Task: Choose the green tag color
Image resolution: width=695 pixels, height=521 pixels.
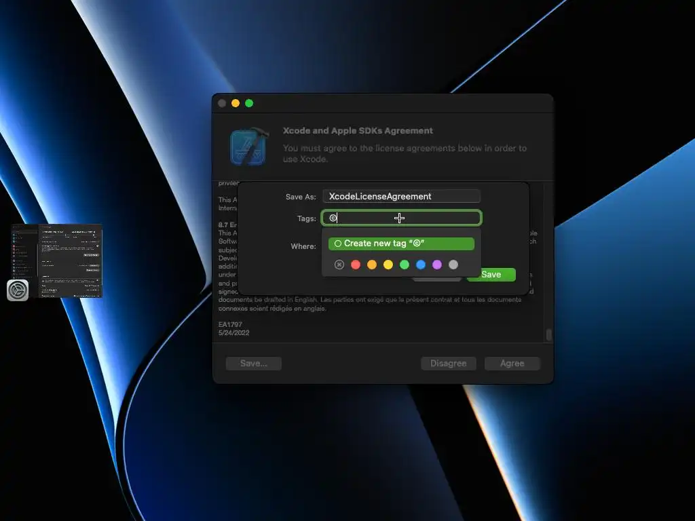Action: click(405, 265)
